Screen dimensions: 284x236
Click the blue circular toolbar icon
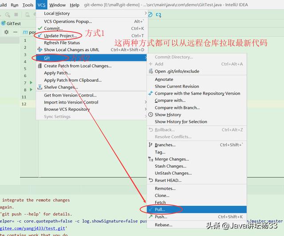[150, 15]
